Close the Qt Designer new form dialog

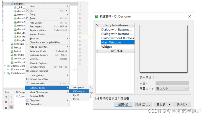click(189, 16)
